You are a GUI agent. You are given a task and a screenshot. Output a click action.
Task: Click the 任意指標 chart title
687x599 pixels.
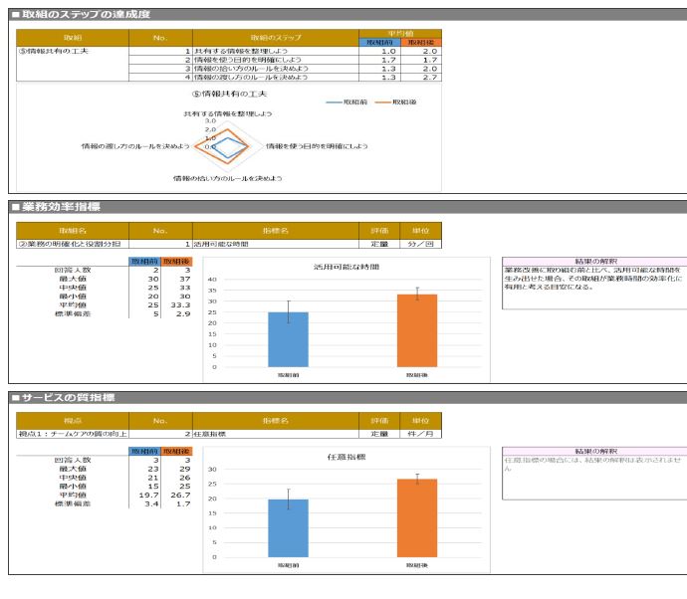point(345,458)
